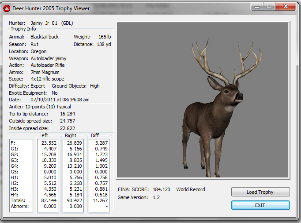
Task: Click the outside spread size value
Action: [x=68, y=121]
